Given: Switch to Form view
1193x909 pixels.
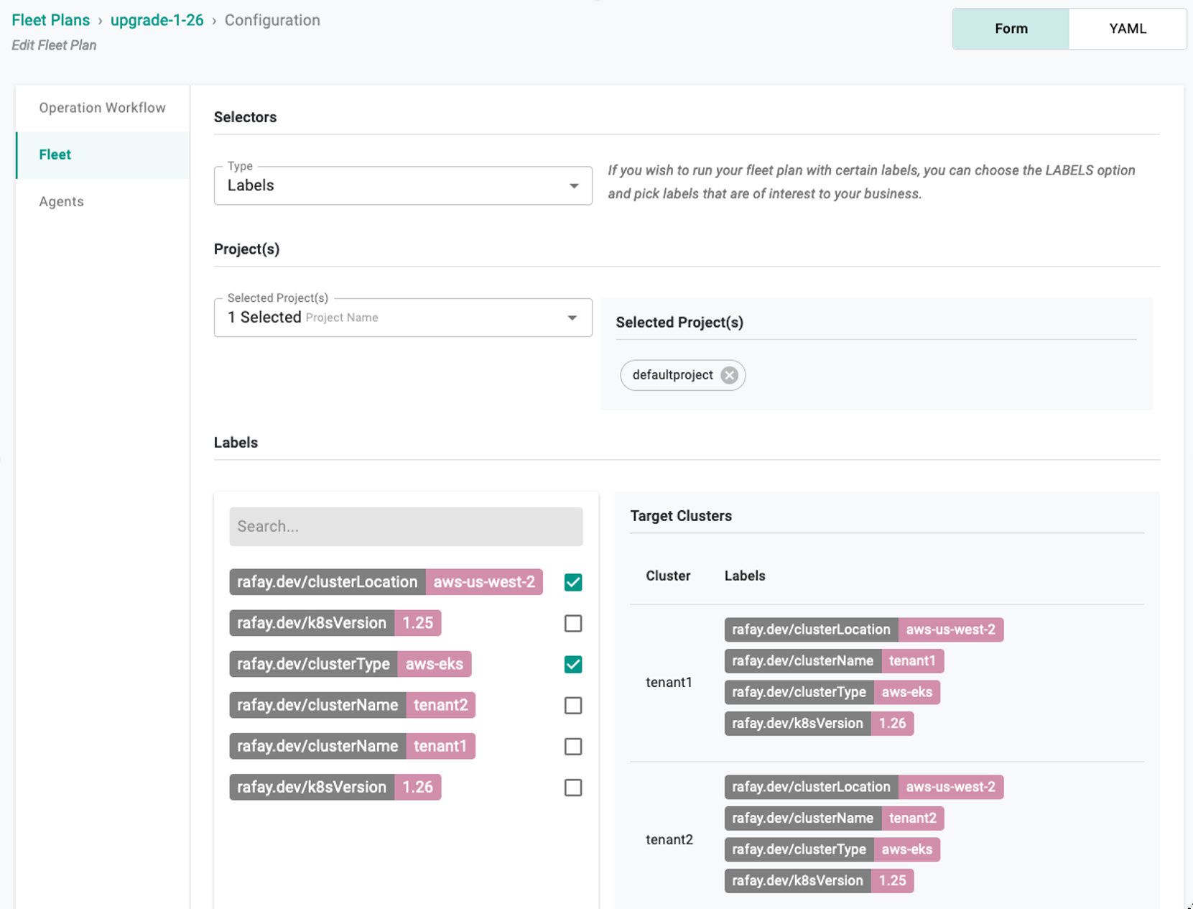Looking at the screenshot, I should pos(1011,29).
